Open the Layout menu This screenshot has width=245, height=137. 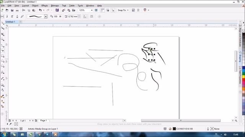[x=26, y=6]
